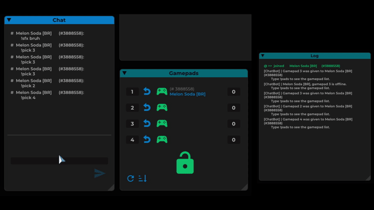The image size is (374, 210).
Task: Collapse the Chat panel with its triangle
Action: (9, 20)
